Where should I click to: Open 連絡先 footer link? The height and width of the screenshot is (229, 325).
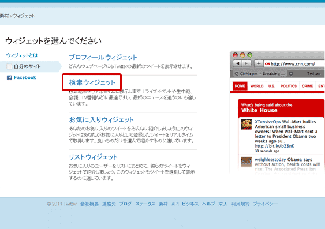109,204
